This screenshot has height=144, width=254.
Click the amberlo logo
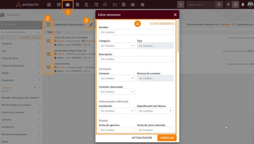(x=27, y=4)
